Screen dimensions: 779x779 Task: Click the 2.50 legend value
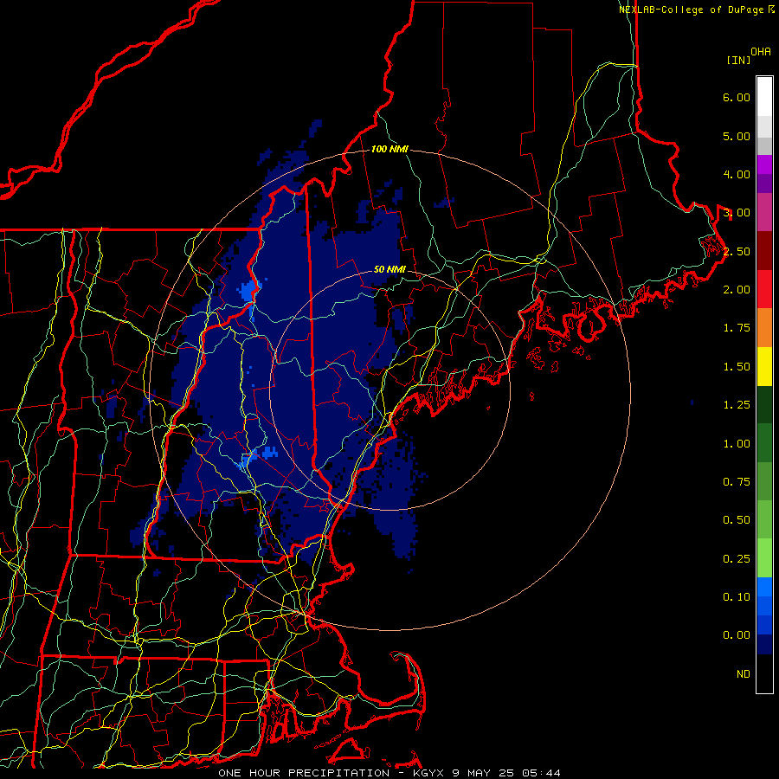point(737,251)
